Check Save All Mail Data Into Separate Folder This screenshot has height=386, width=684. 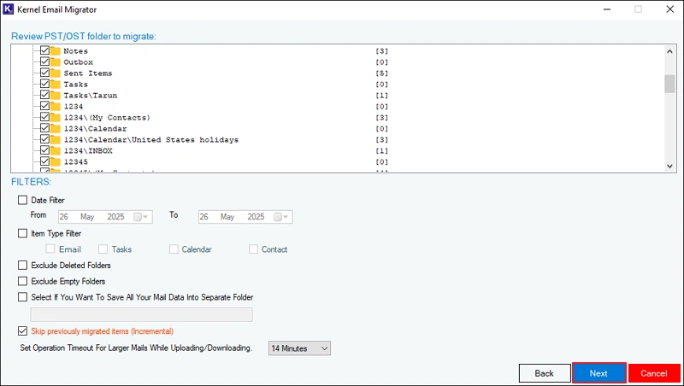coord(22,296)
